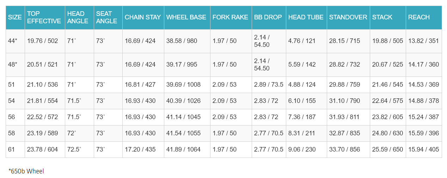Image resolution: width=447 pixels, height=178 pixels.
Task: Click the REACH column header
Action: click(419, 17)
